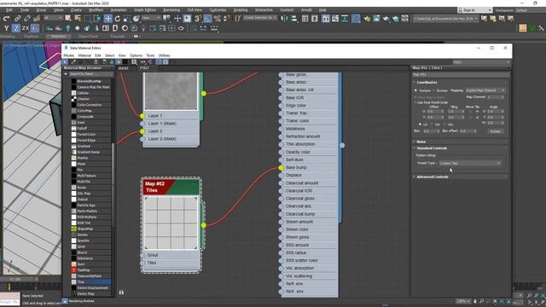The width and height of the screenshot is (546, 307).
Task: Click the Slate editor eyedropper pick material icon
Action: [x=73, y=62]
